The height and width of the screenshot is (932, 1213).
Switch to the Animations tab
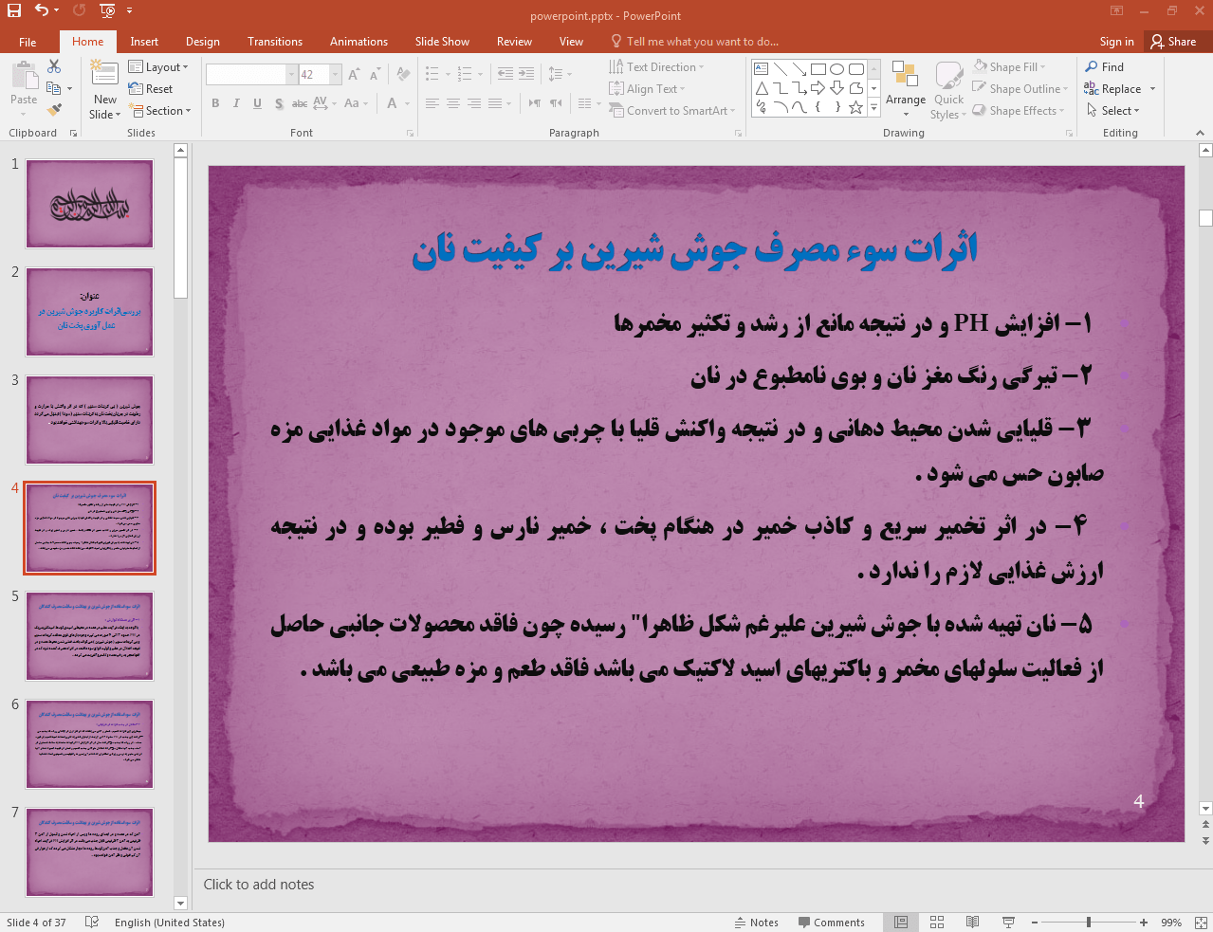[x=358, y=42]
